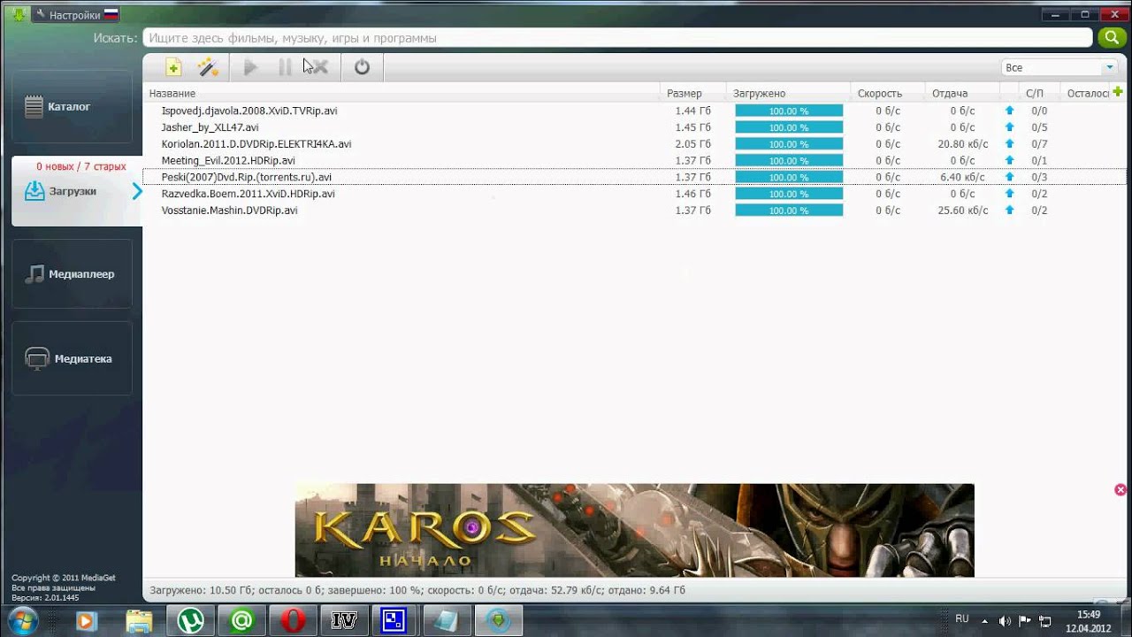The height and width of the screenshot is (637, 1132).
Task: Open the Все filter dropdown
Action: (1059, 67)
